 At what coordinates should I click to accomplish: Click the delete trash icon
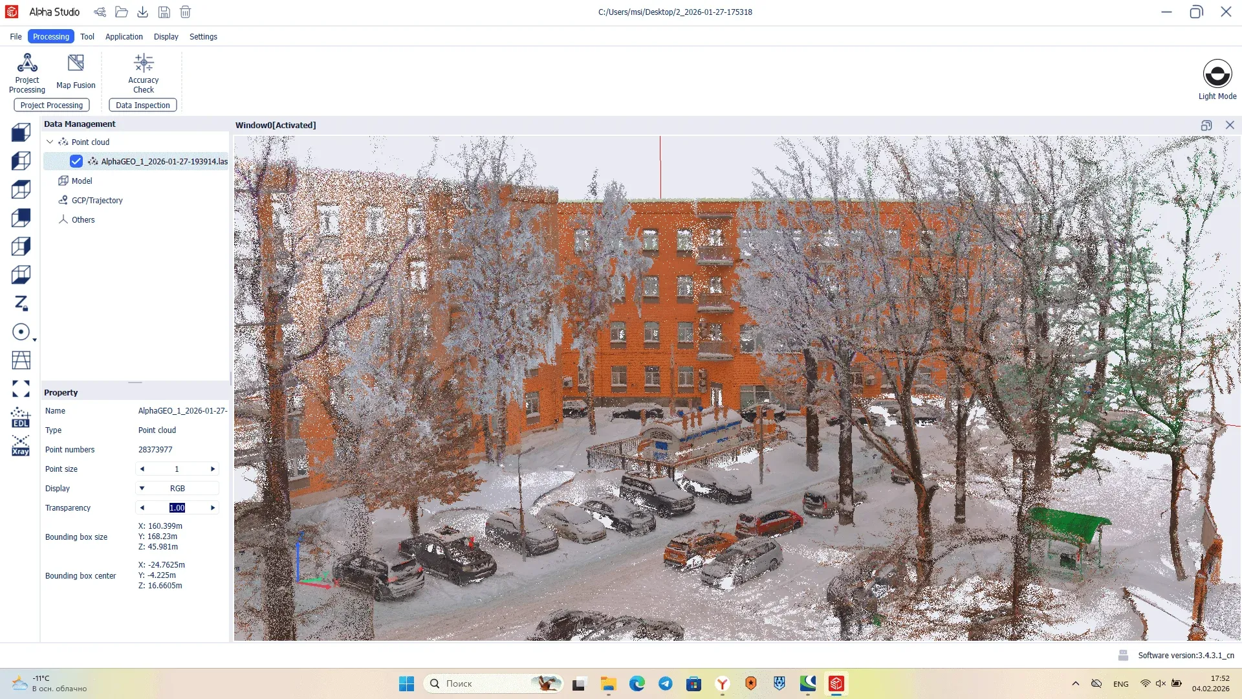(186, 12)
